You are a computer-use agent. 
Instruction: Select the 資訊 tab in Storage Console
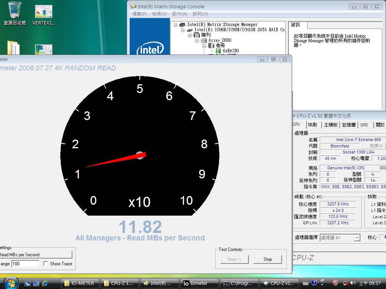pyautogui.click(x=298, y=25)
